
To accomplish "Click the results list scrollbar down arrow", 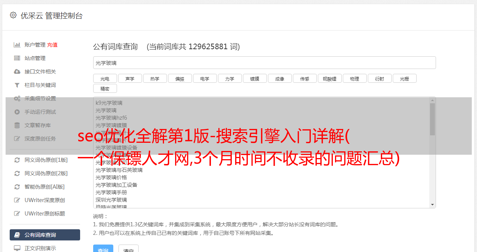I will pyautogui.click(x=432, y=205).
